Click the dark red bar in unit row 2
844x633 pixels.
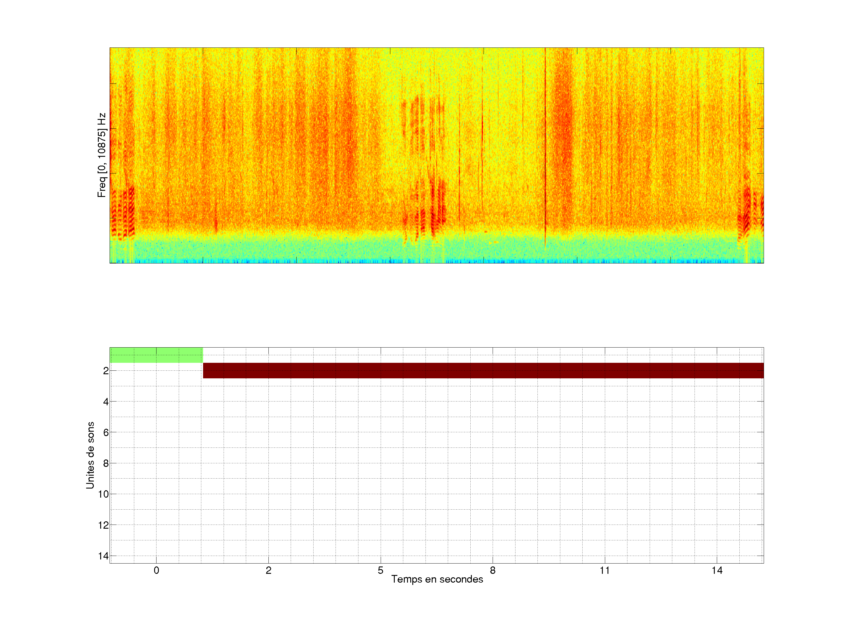click(483, 370)
